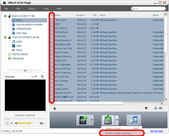The image size is (169, 136).
Task: Open the Tools menu
Action: point(46,9)
